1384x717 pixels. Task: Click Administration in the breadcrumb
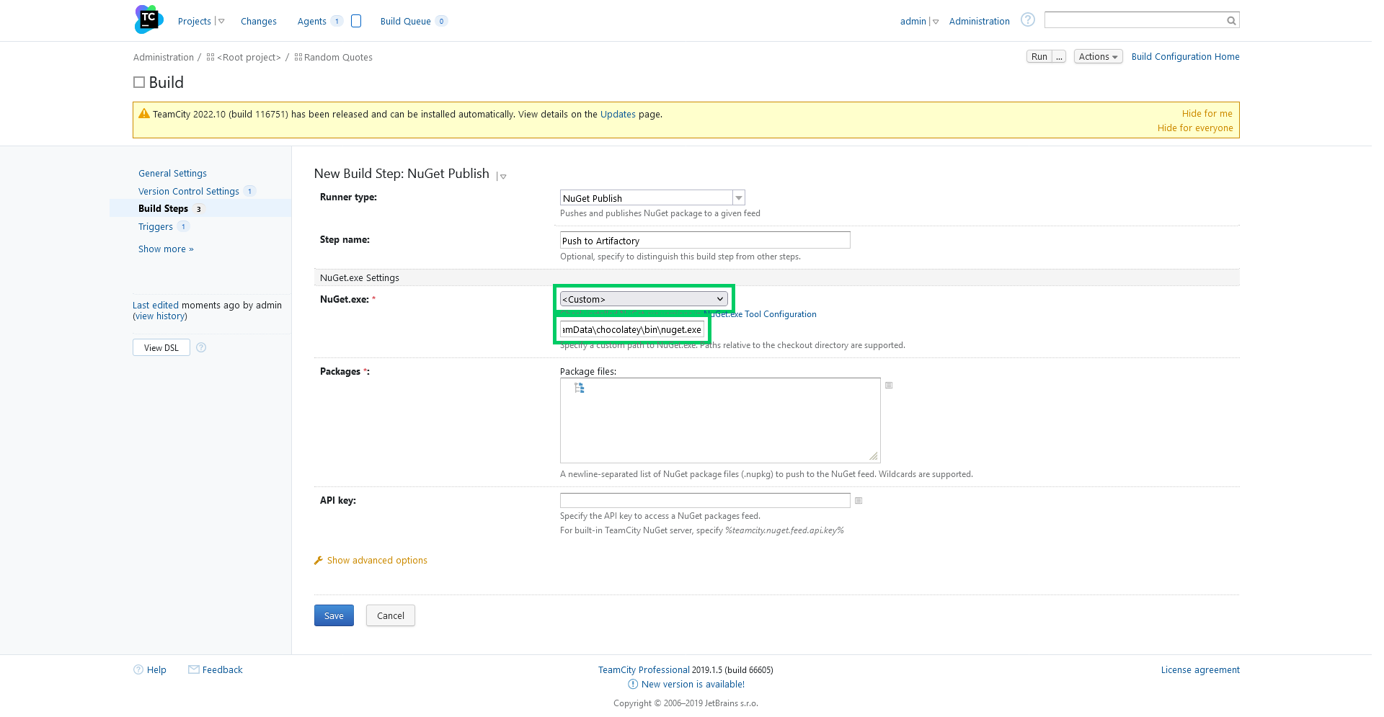coord(164,57)
